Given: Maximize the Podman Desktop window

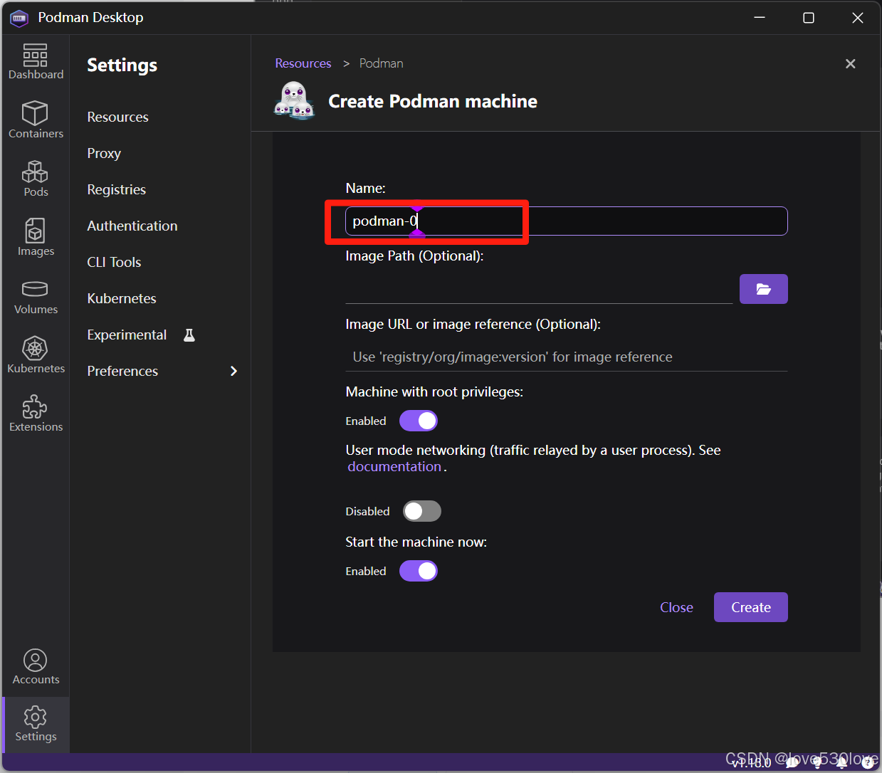Looking at the screenshot, I should click(809, 18).
